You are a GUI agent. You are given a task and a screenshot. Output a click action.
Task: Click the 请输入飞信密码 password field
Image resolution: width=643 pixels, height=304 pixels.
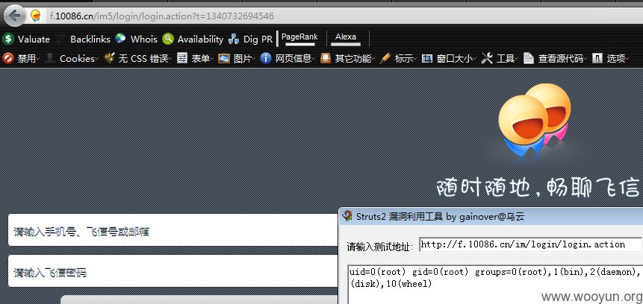[173, 271]
